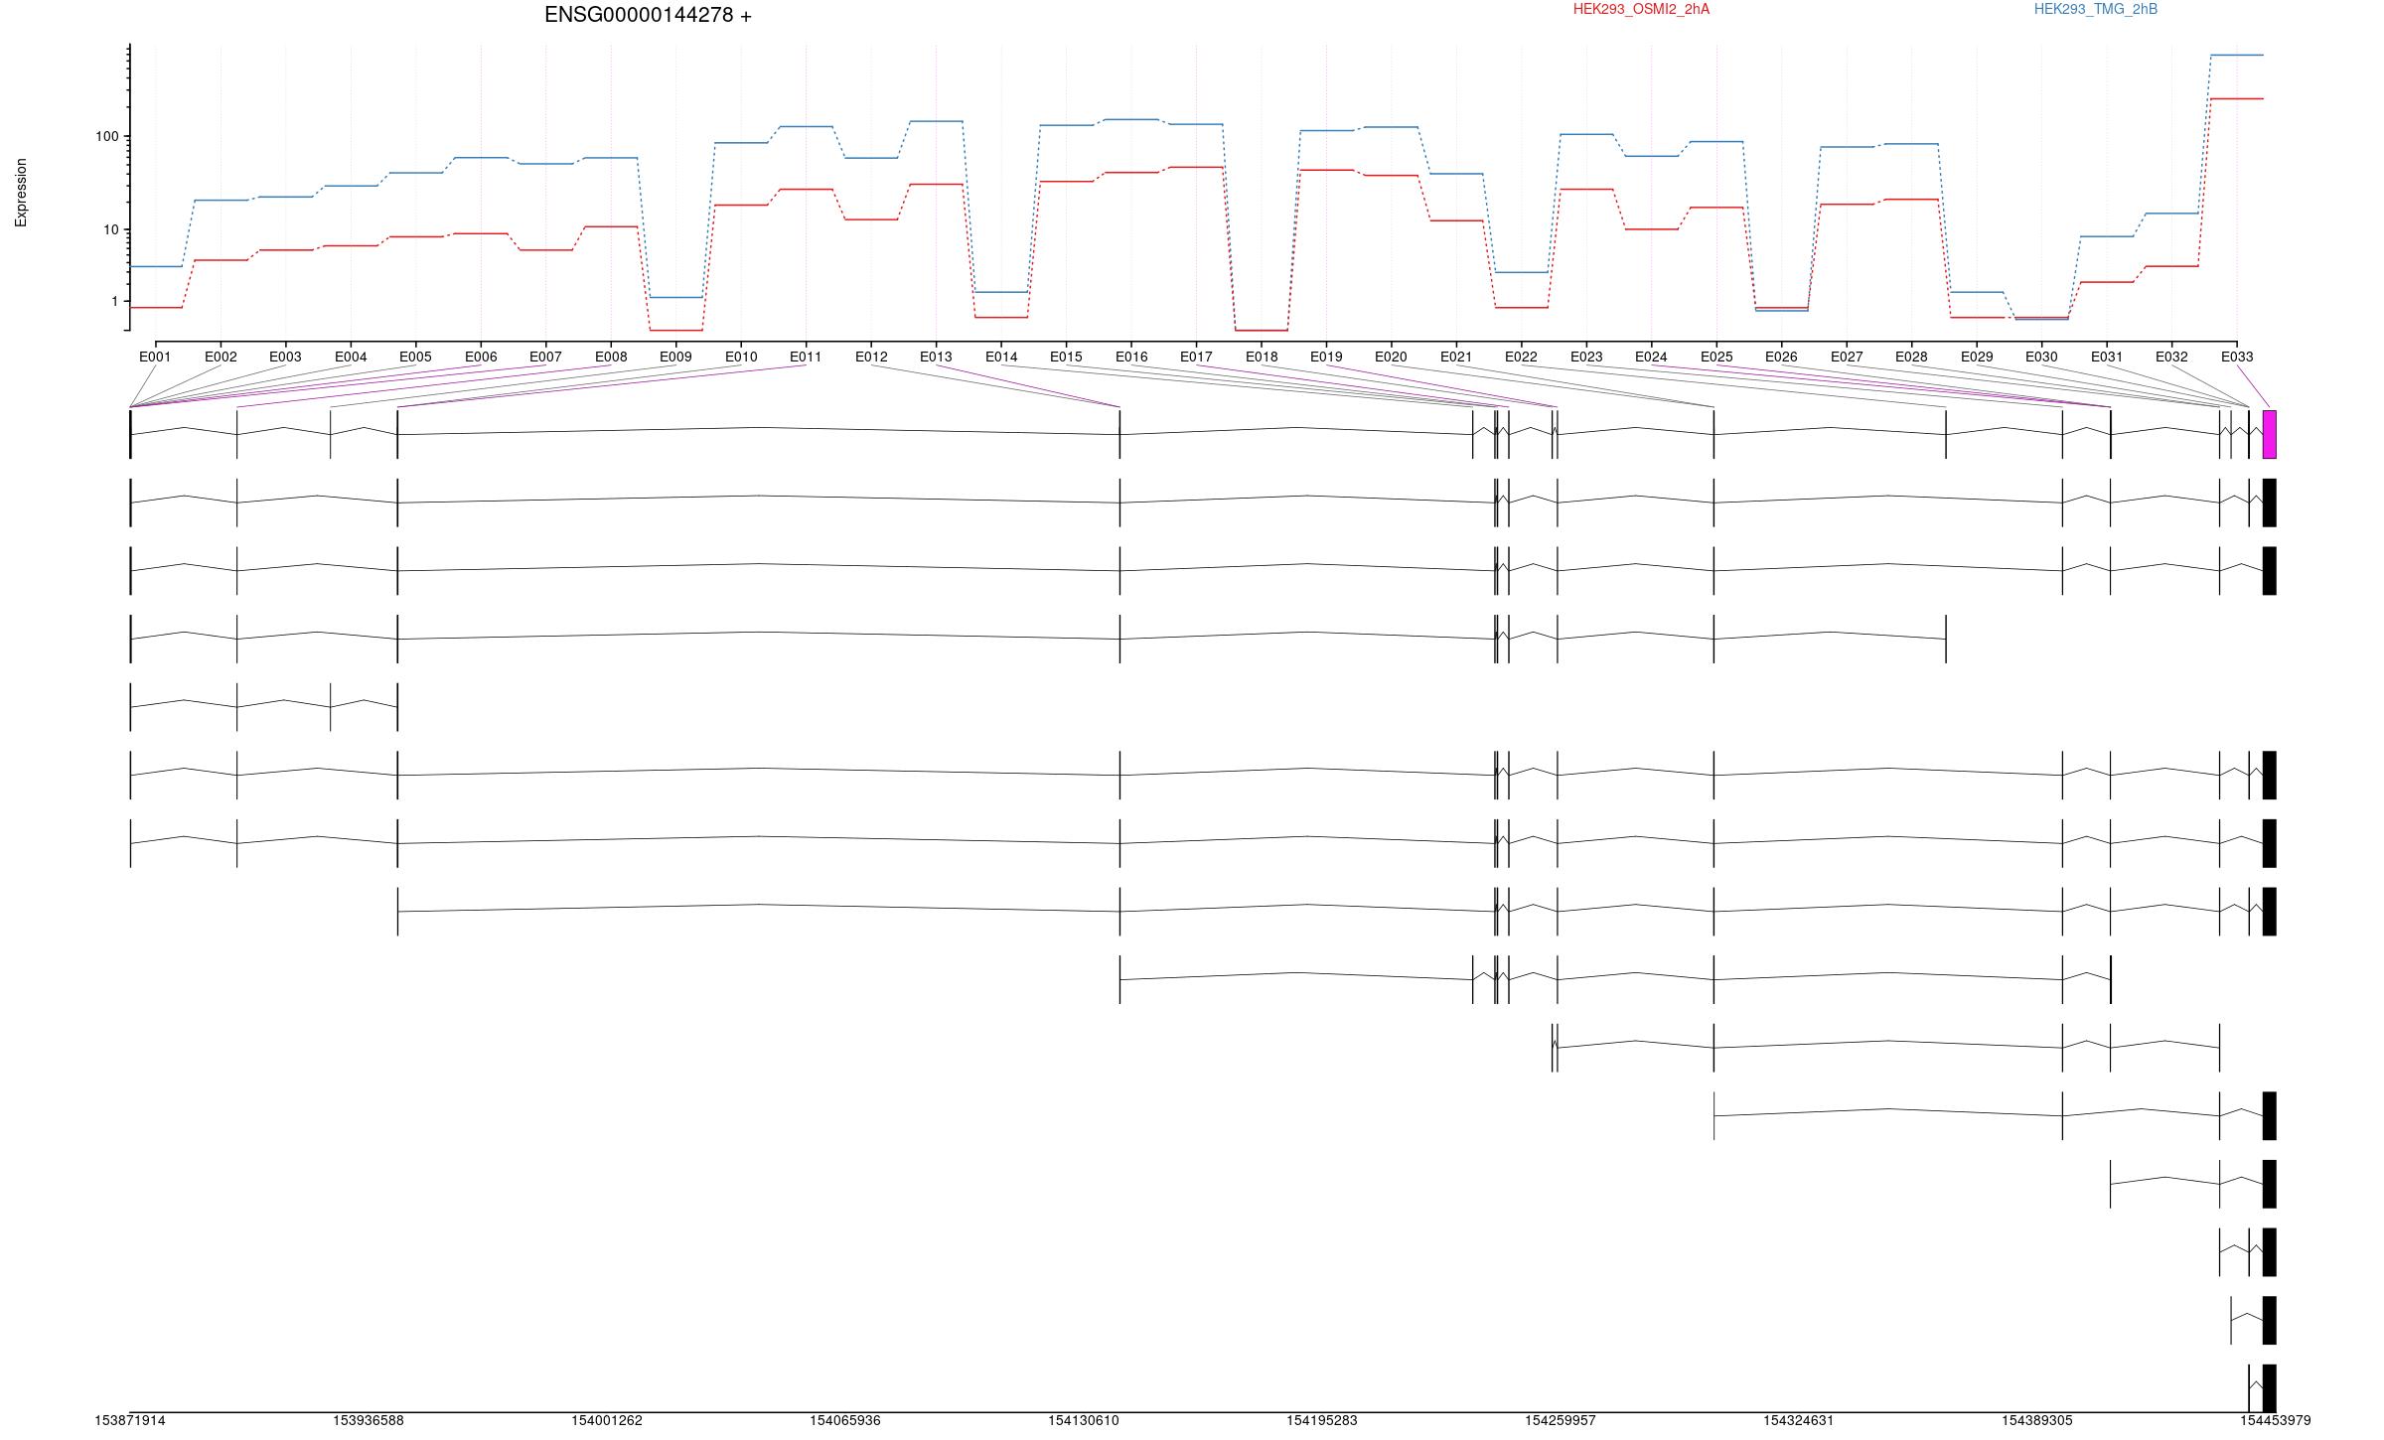Click exon label E015
The image size is (2384, 1440).
coord(1066,357)
